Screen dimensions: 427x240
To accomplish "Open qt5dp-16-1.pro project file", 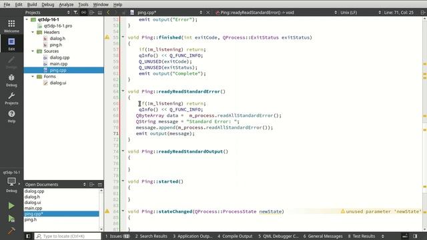I will point(58,25).
